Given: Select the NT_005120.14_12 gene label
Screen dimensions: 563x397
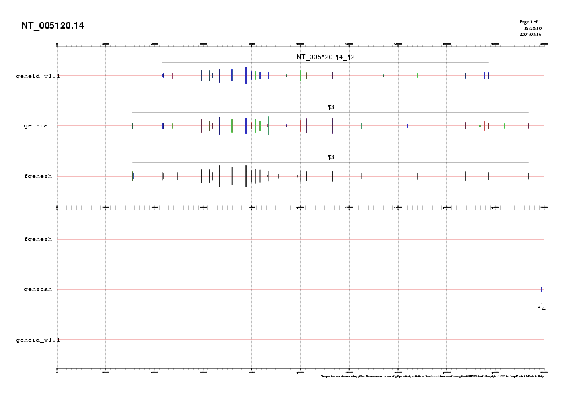Looking at the screenshot, I should (326, 57).
